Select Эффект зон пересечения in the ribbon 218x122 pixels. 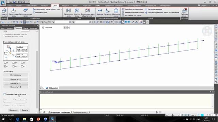click(133, 13)
